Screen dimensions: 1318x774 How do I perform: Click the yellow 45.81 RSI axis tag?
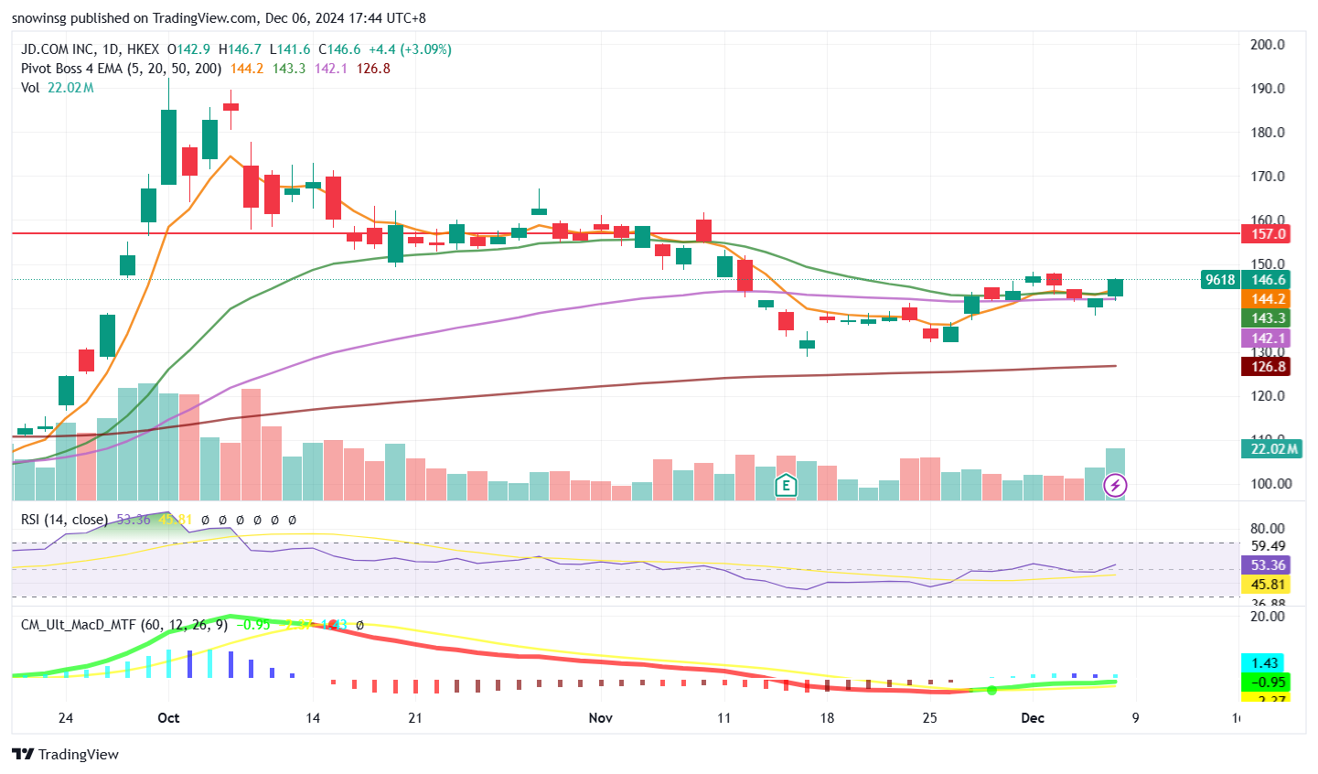click(x=1266, y=585)
